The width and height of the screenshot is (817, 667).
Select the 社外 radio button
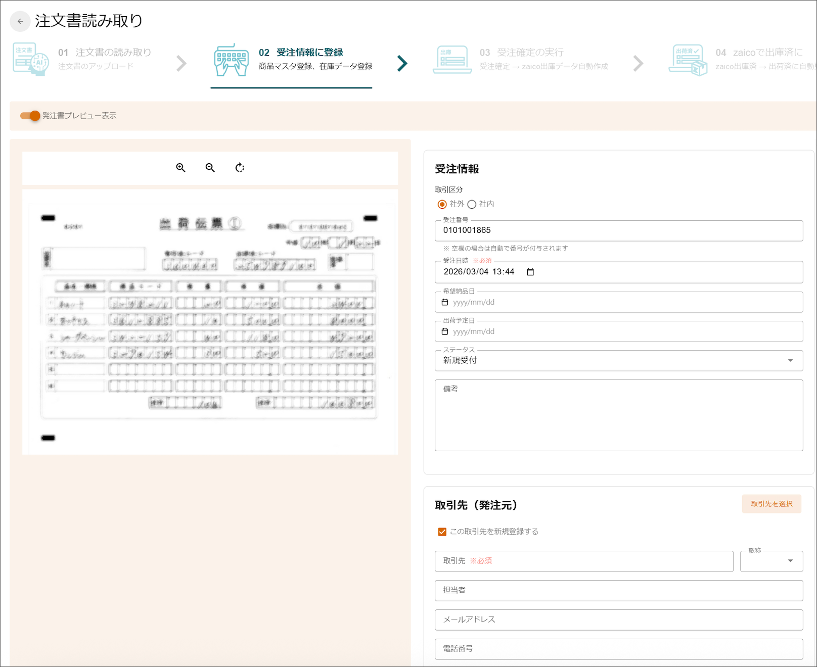coord(442,204)
